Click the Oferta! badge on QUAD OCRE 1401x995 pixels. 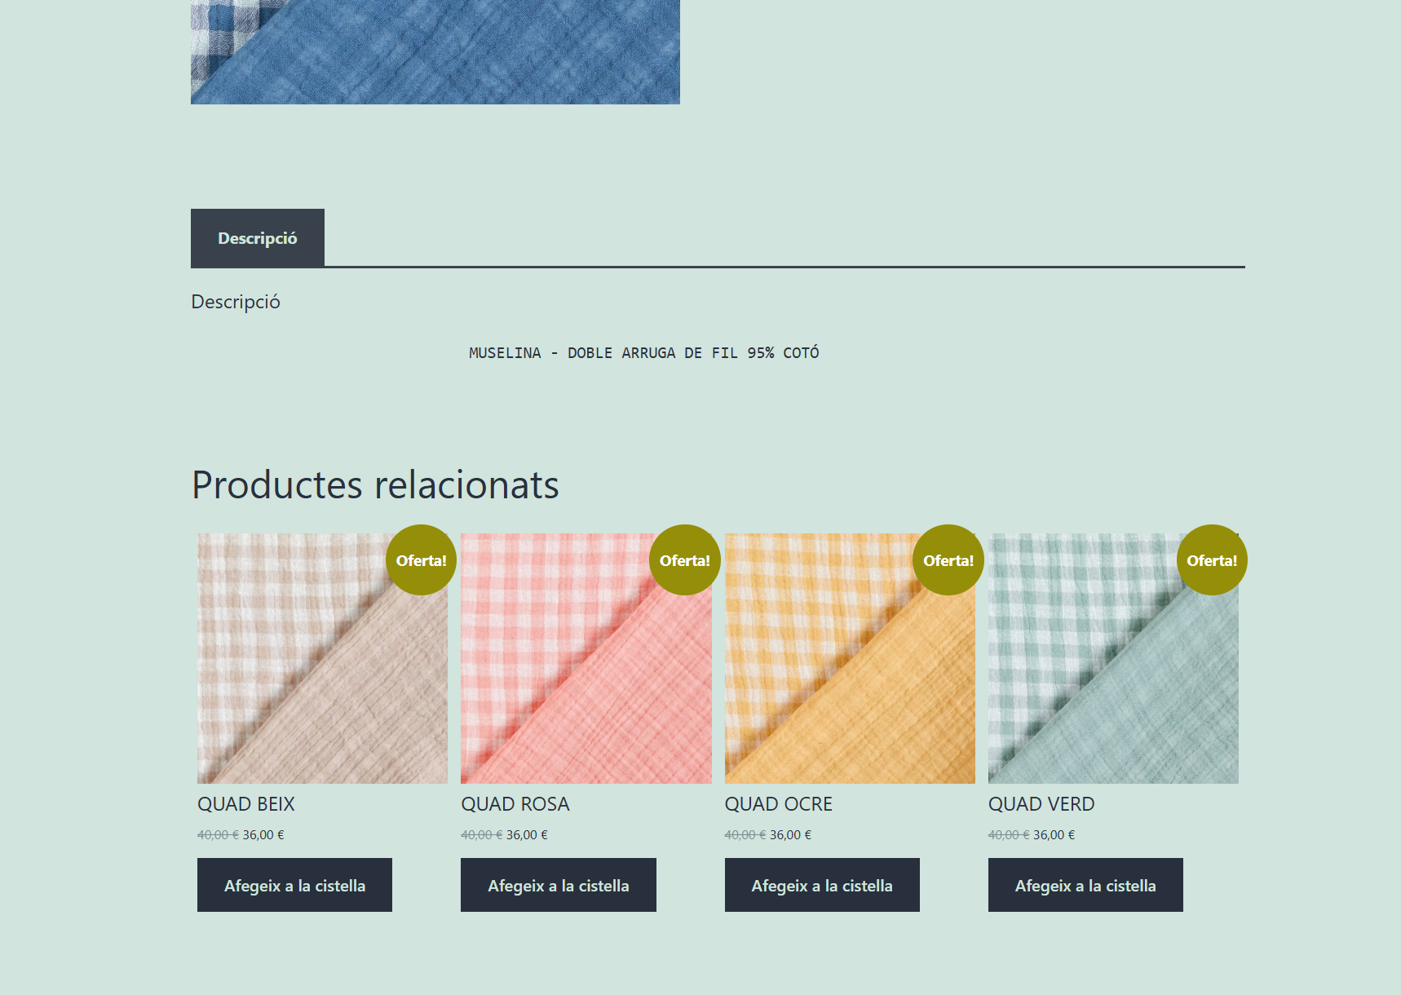pyautogui.click(x=948, y=560)
